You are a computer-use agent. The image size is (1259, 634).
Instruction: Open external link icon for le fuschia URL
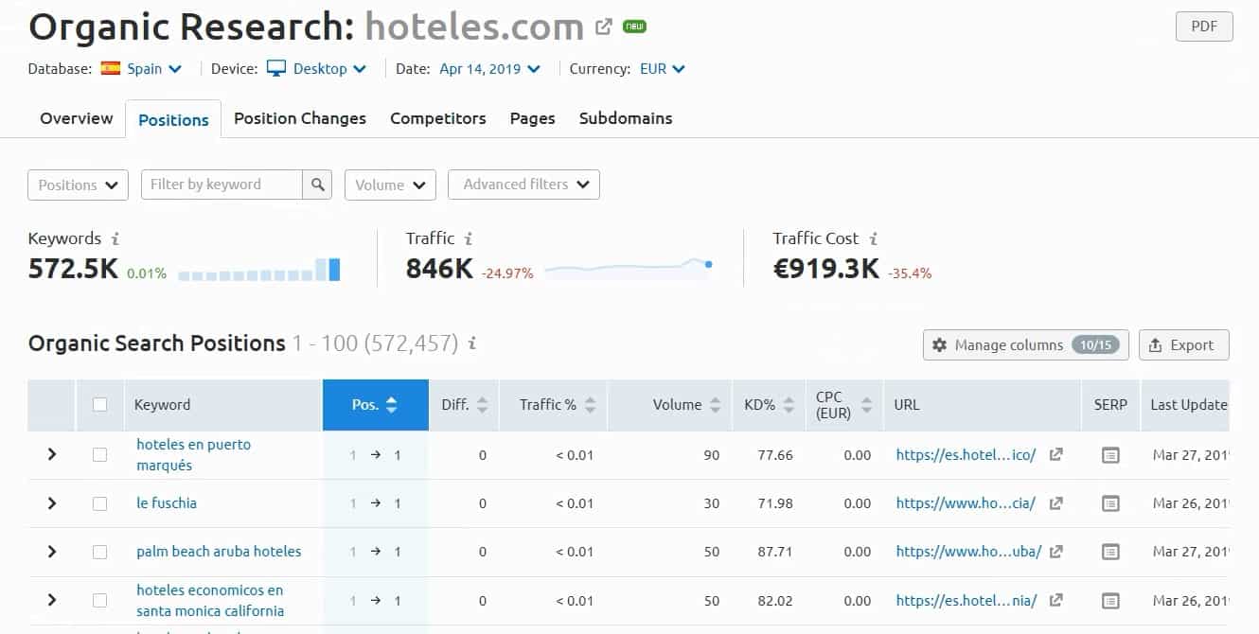coord(1055,502)
